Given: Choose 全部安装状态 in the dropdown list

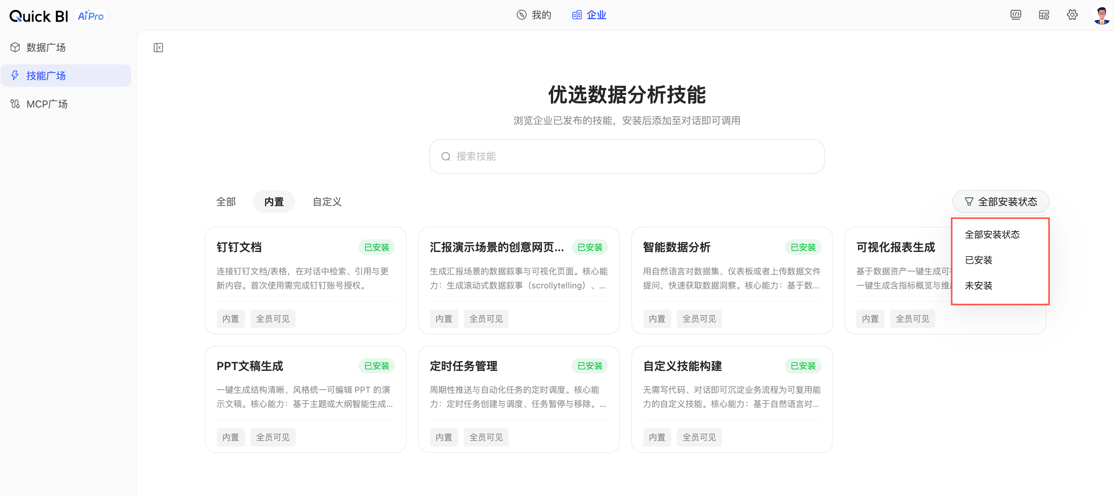Looking at the screenshot, I should click(x=992, y=234).
